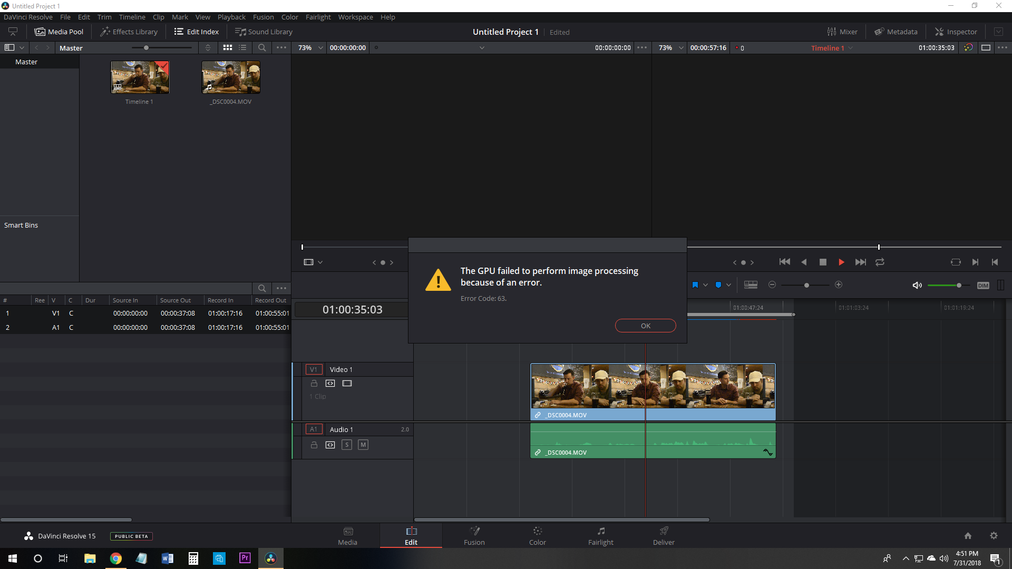This screenshot has height=569, width=1012.
Task: Switch to the Fusion page
Action: (474, 536)
